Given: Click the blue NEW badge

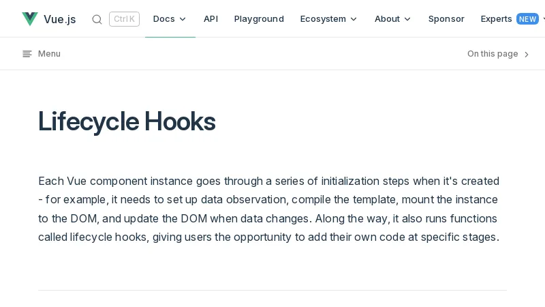Looking at the screenshot, I should 527,19.
